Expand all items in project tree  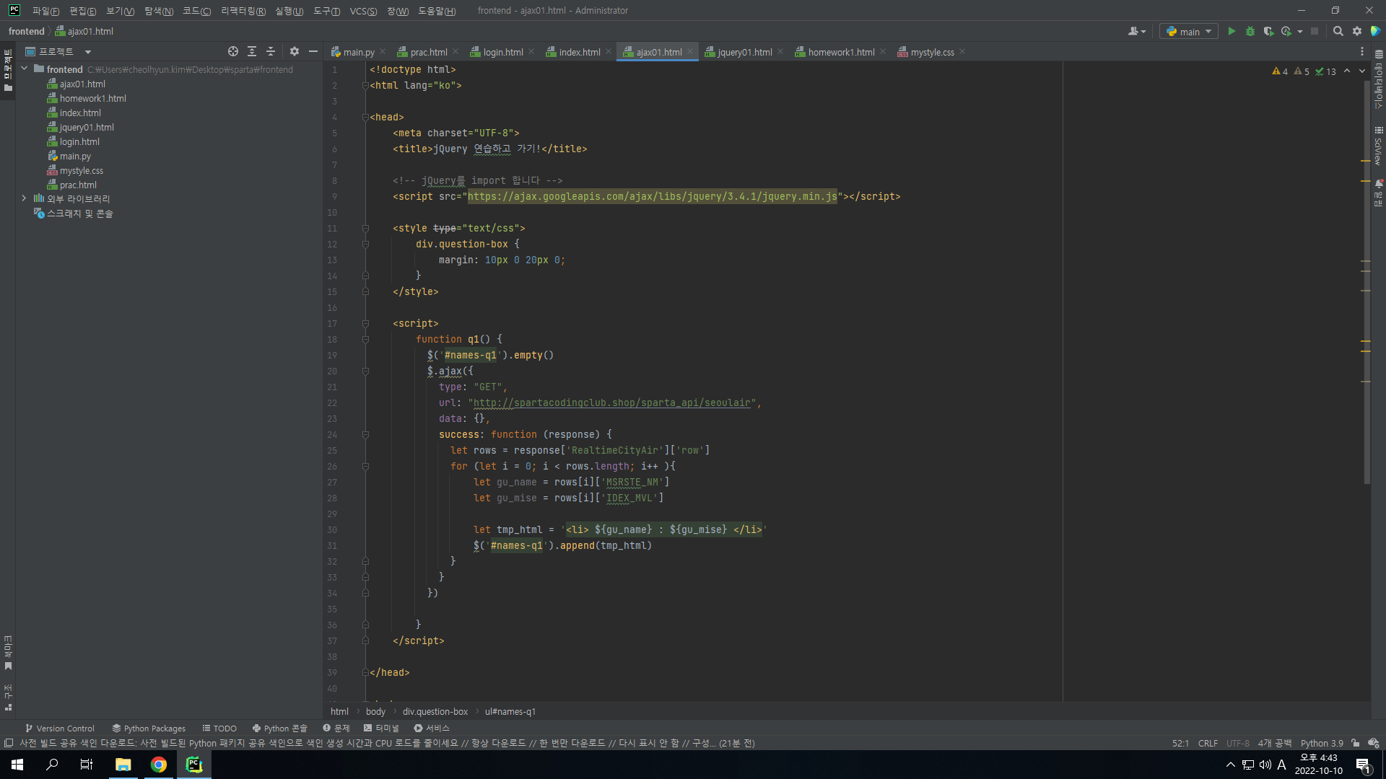point(252,51)
